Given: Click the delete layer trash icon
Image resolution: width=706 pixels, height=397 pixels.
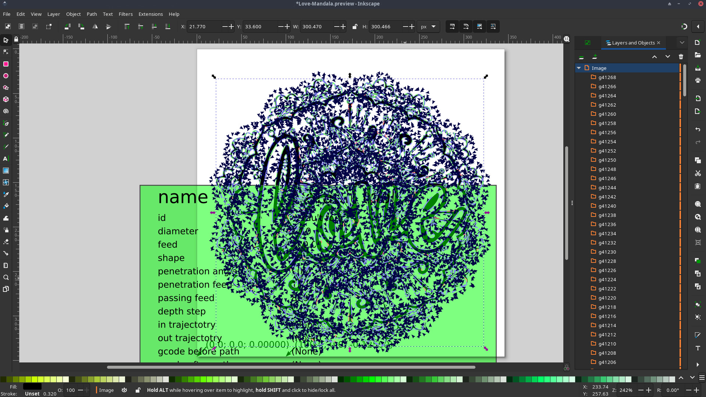Looking at the screenshot, I should (x=681, y=57).
